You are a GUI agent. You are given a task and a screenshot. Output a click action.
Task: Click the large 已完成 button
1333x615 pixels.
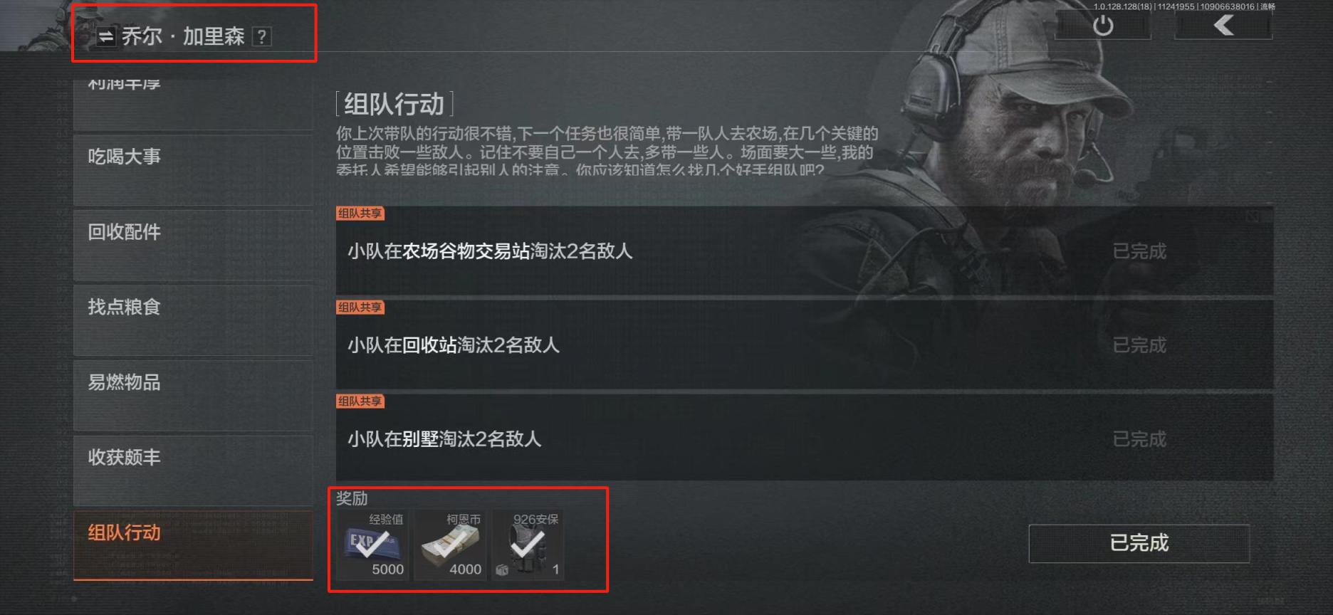click(1139, 544)
